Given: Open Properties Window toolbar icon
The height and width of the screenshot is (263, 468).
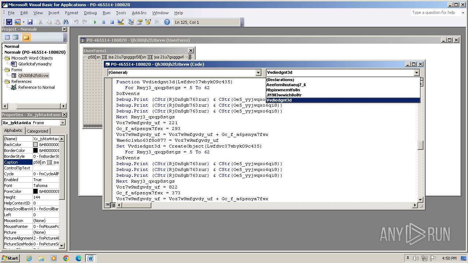Looking at the screenshot, I should [x=139, y=22].
